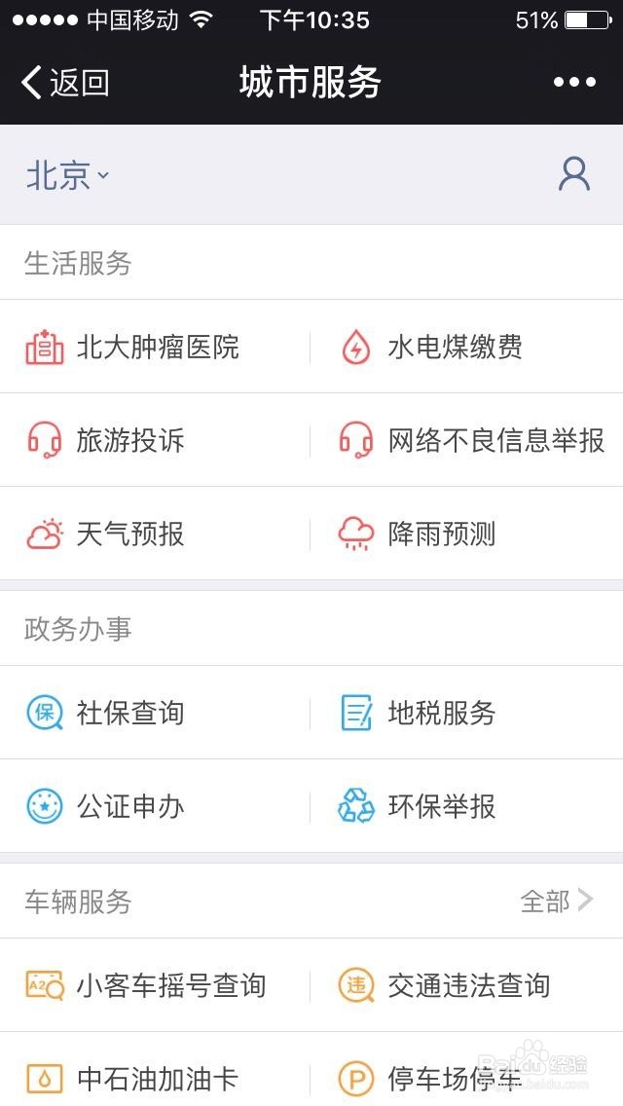
Task: Tap the battery indicator in the status bar
Action: pyautogui.click(x=587, y=19)
